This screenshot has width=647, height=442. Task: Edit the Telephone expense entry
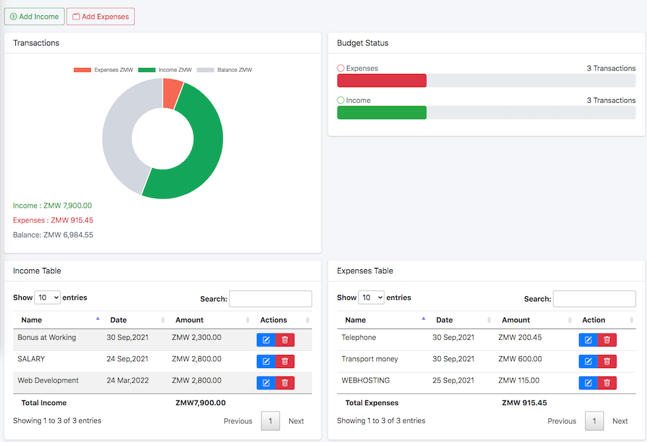point(588,340)
